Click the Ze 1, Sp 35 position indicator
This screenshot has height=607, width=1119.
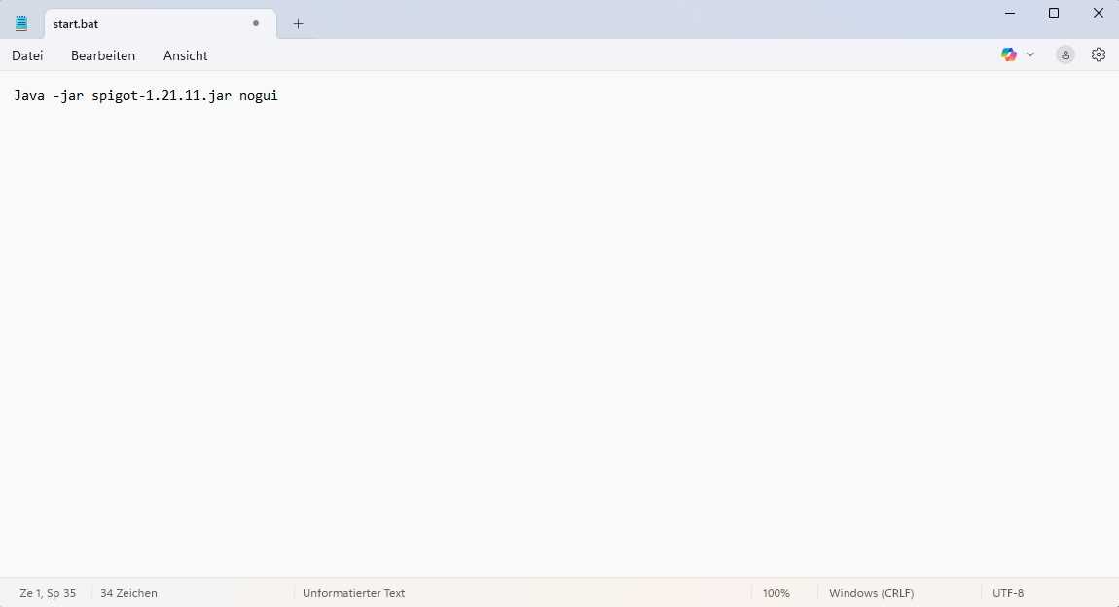(48, 592)
